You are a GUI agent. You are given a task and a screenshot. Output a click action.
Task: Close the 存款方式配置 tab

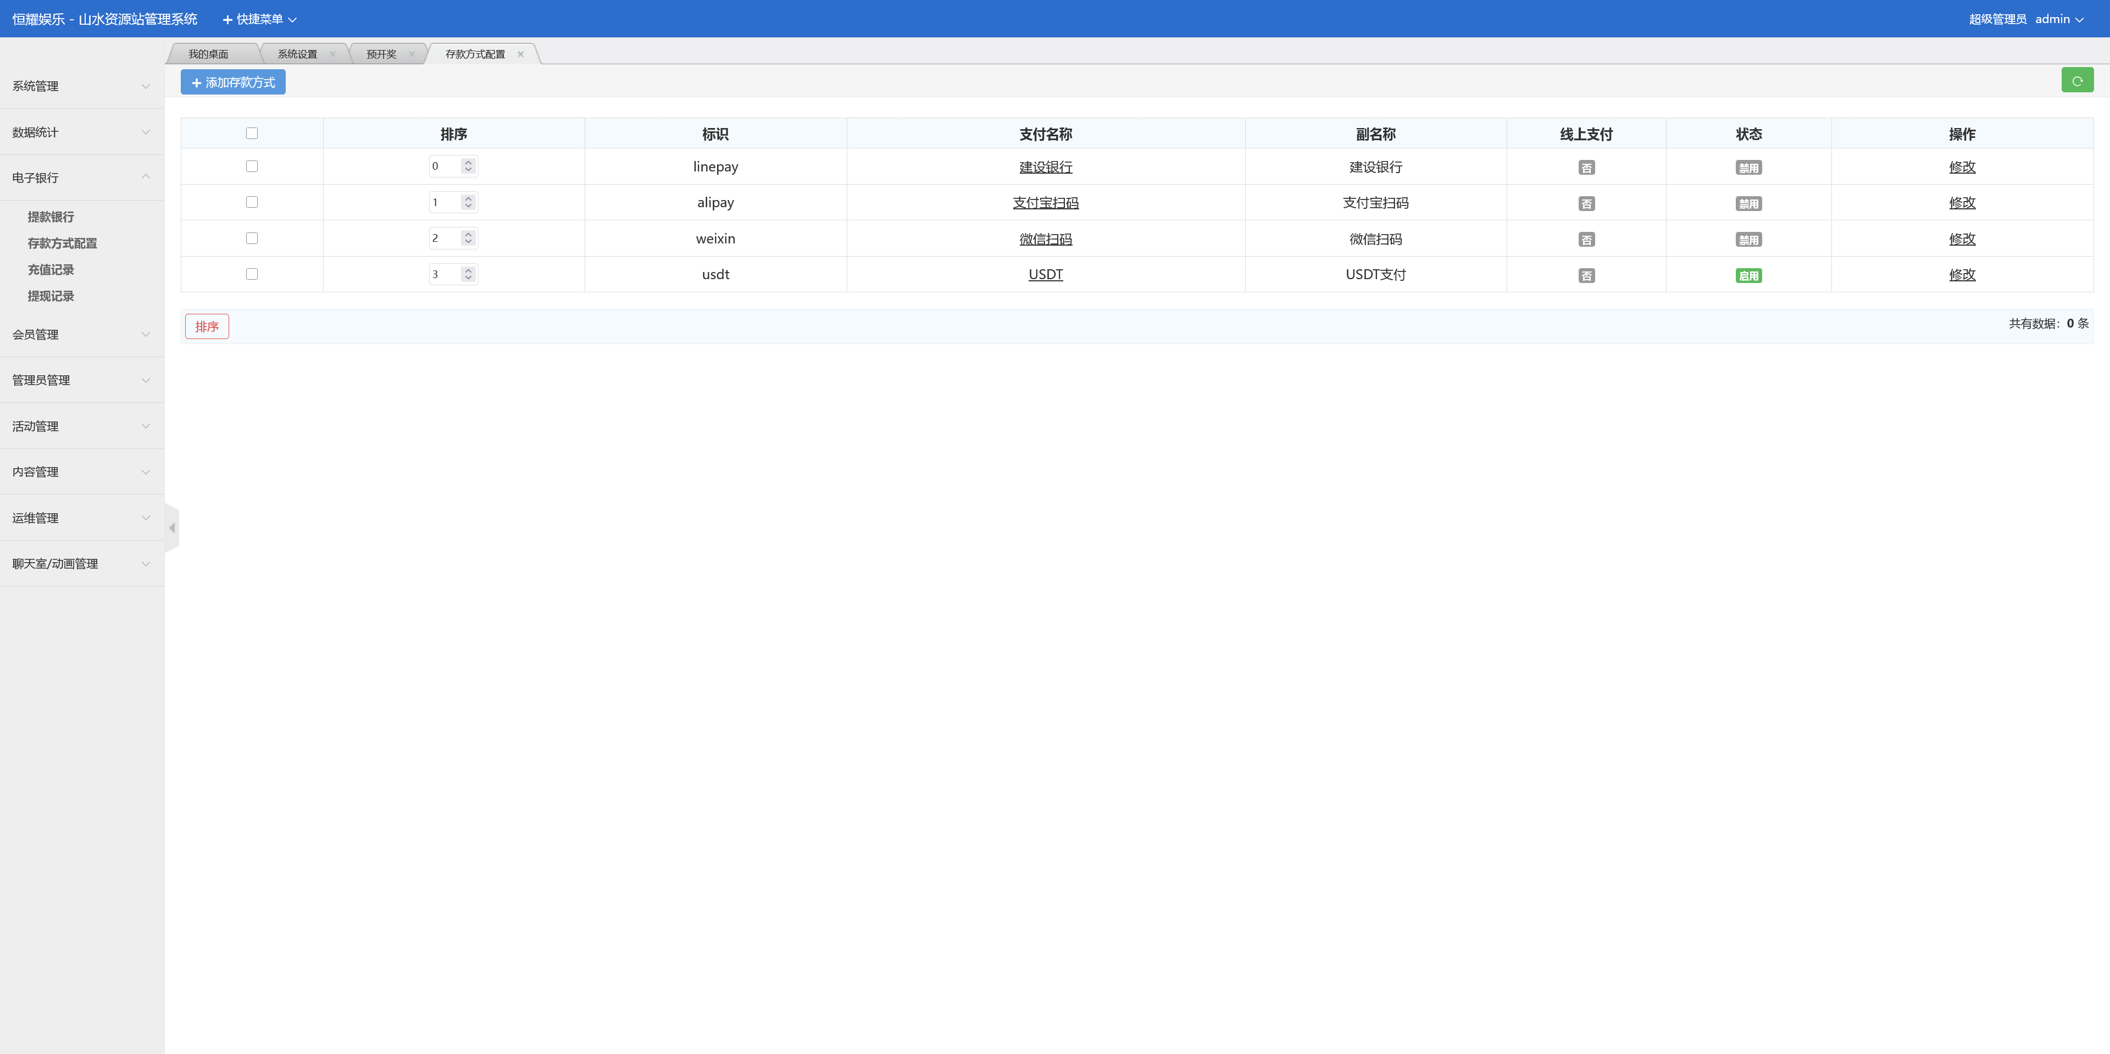tap(520, 54)
